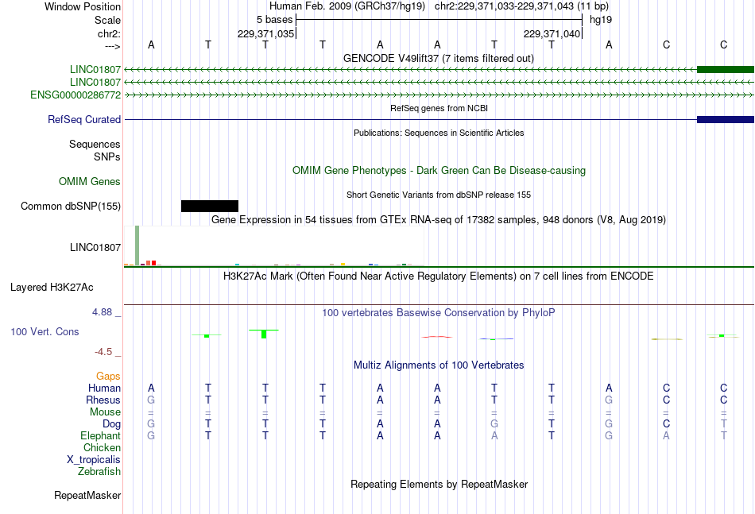Click the LINC01807 label of the GTEx track
This screenshot has width=755, height=514.
tap(95, 247)
